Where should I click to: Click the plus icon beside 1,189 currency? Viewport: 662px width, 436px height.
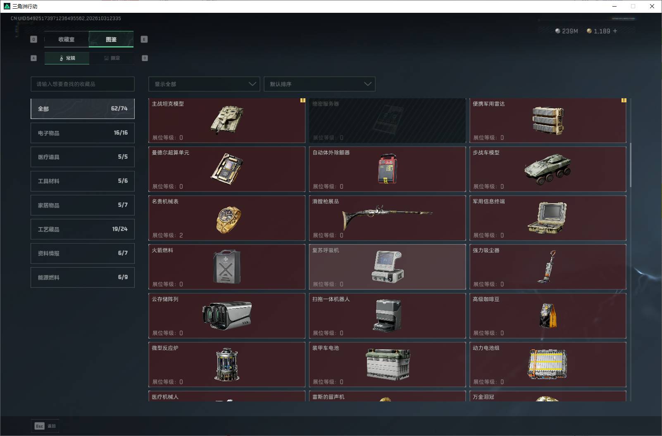pos(615,31)
